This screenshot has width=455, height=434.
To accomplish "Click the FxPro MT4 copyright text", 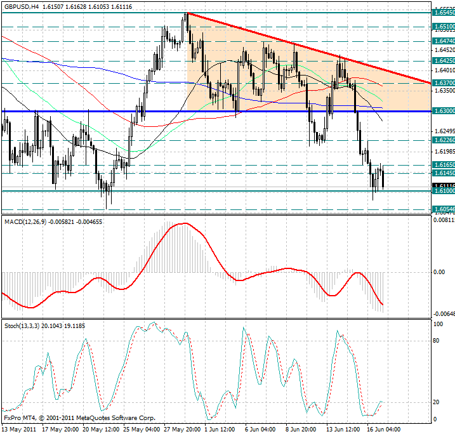I will coord(80,418).
